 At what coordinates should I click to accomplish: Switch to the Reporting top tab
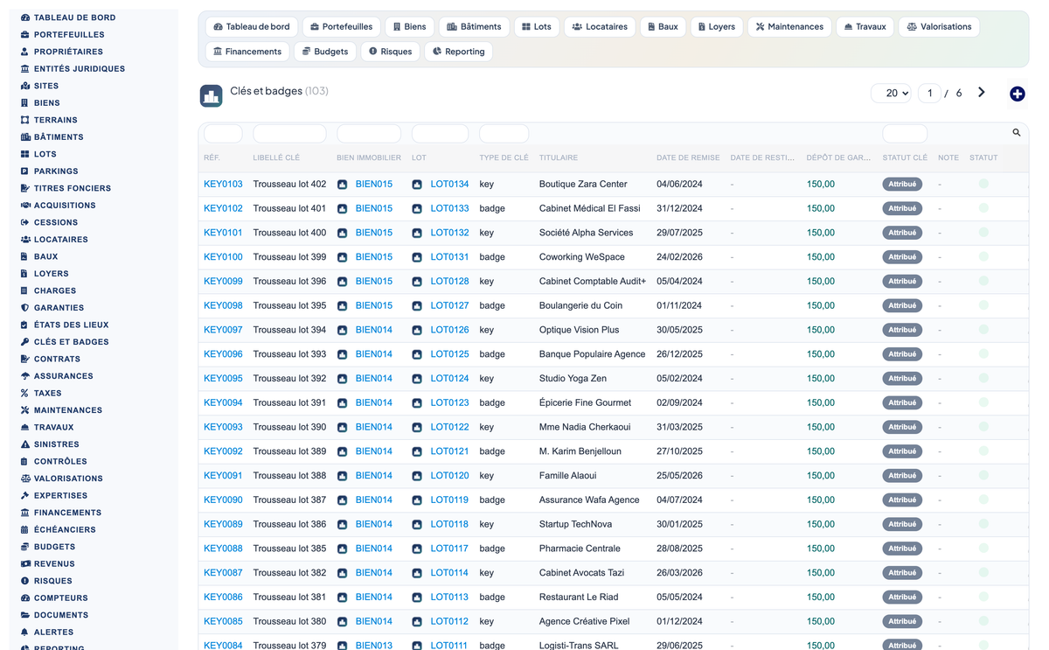coord(459,52)
